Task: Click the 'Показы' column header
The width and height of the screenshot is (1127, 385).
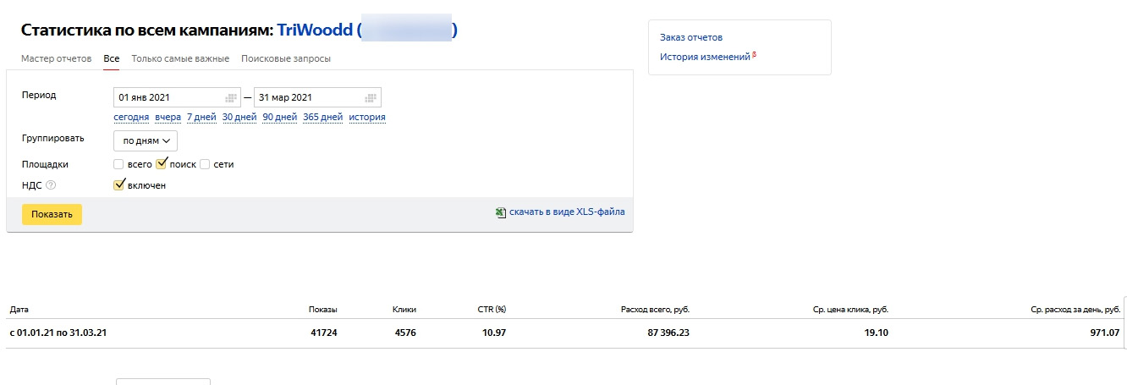Action: 323,310
